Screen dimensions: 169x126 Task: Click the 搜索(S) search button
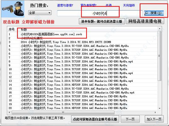click(154, 13)
